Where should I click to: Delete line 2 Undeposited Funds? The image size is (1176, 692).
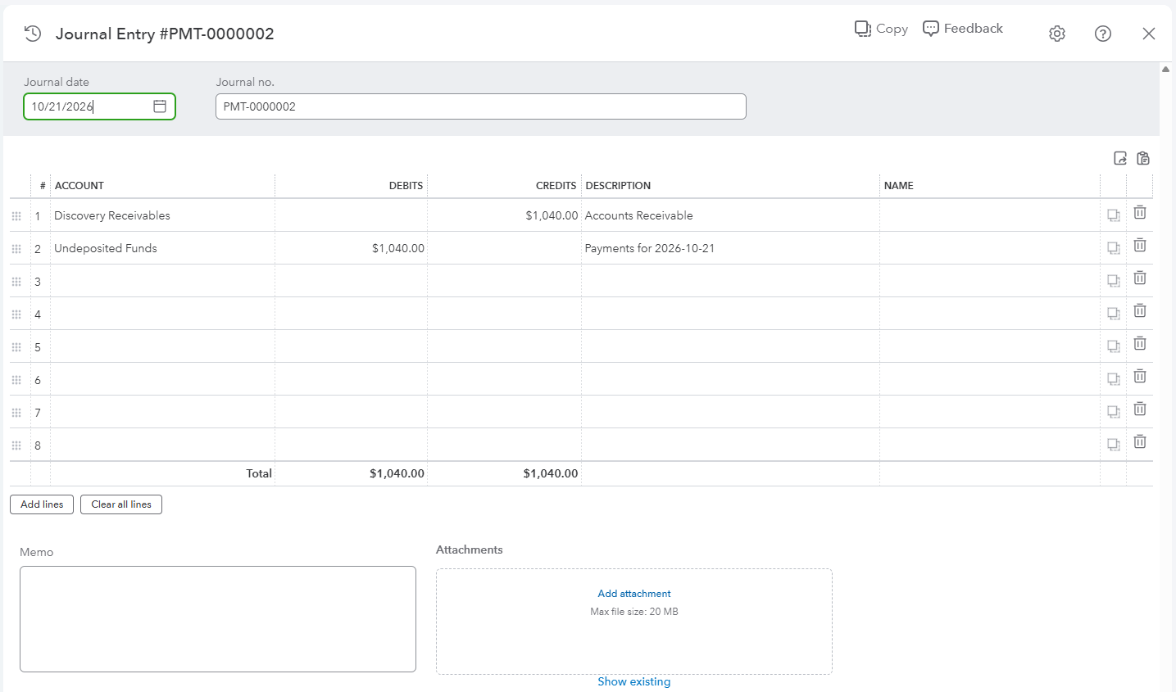pos(1140,246)
